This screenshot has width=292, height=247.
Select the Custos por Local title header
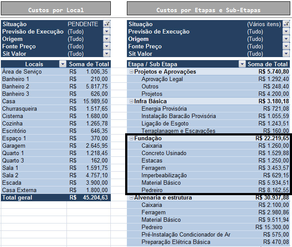coord(56,8)
